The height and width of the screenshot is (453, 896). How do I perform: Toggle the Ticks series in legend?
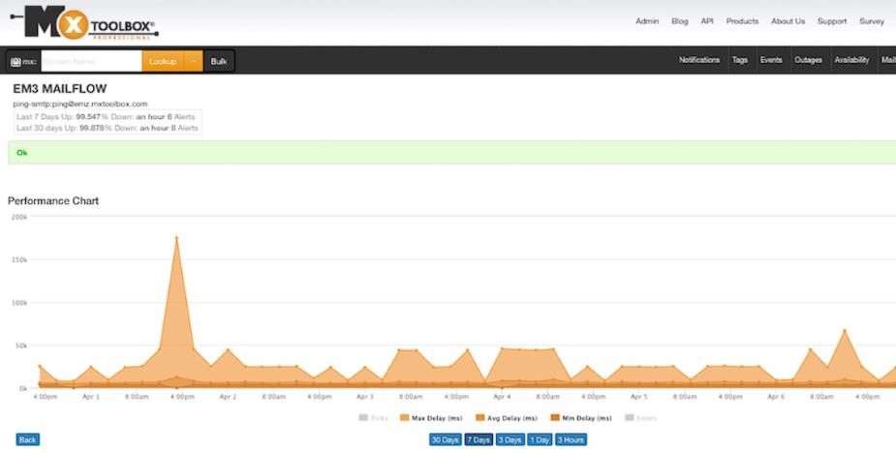coord(373,418)
